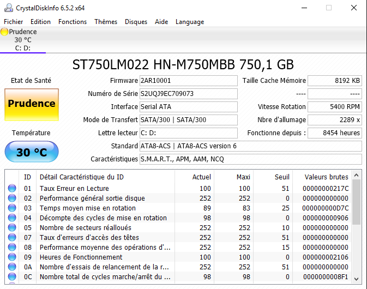Click the Seuil column header
The width and height of the screenshot is (367, 289).
(x=273, y=177)
